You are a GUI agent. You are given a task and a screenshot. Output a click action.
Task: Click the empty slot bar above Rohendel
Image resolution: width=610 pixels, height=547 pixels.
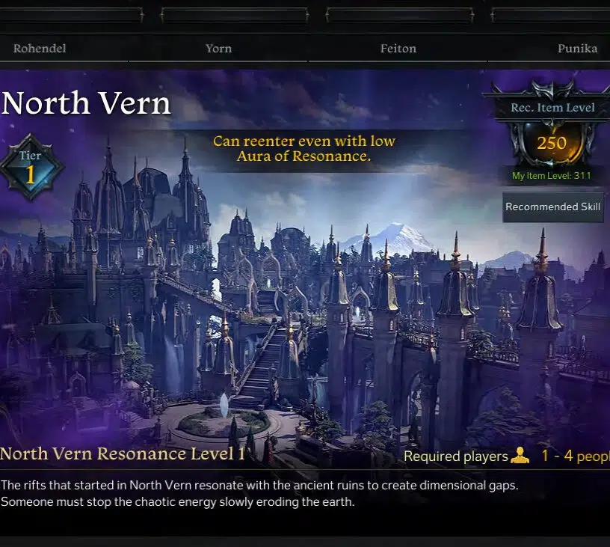point(72,15)
